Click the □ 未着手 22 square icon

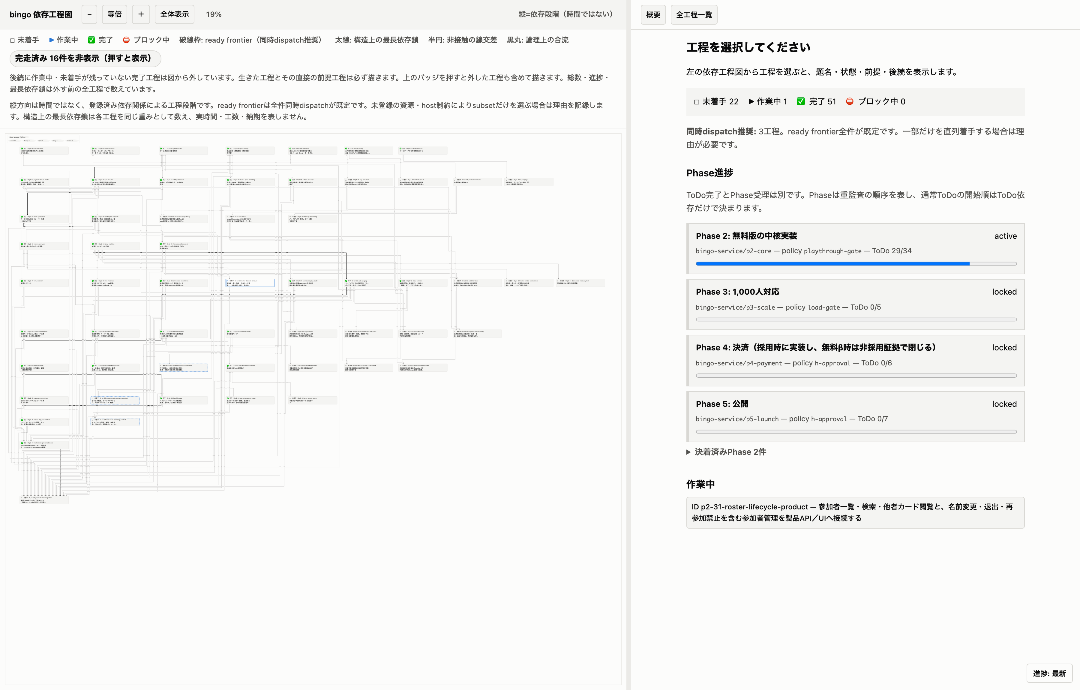[x=697, y=102]
